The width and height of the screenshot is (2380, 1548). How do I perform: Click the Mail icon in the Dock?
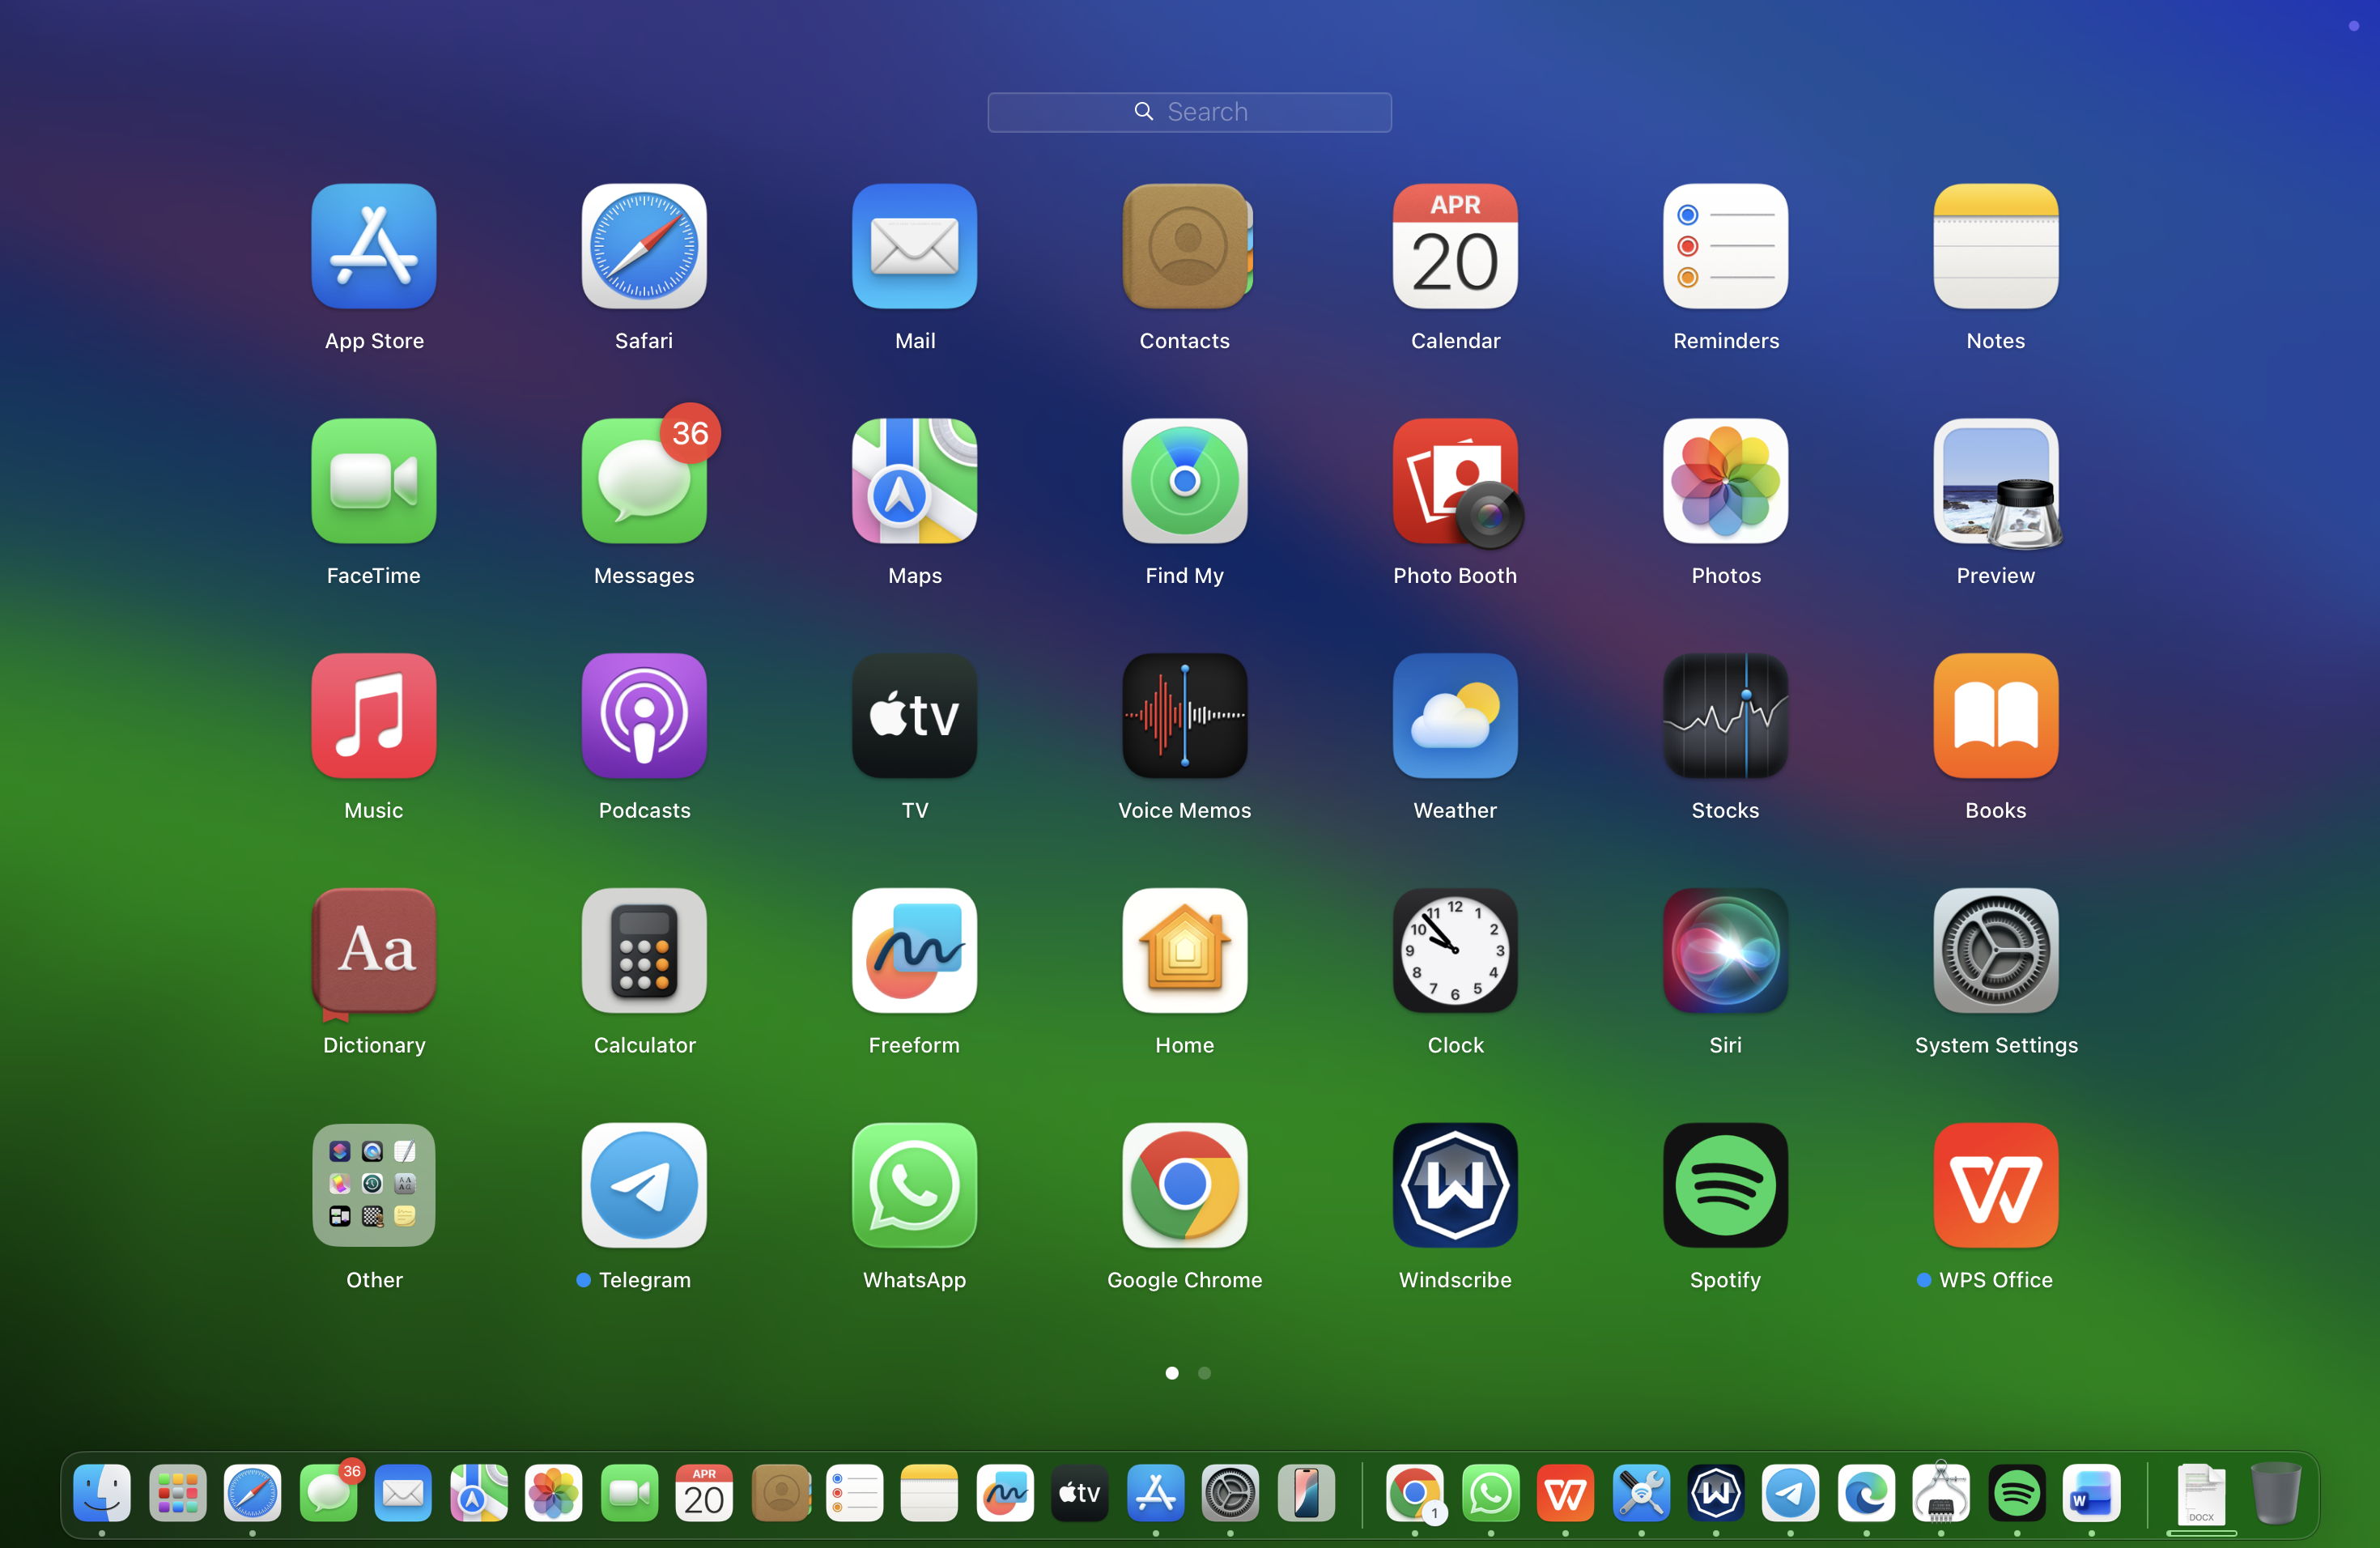tap(403, 1494)
